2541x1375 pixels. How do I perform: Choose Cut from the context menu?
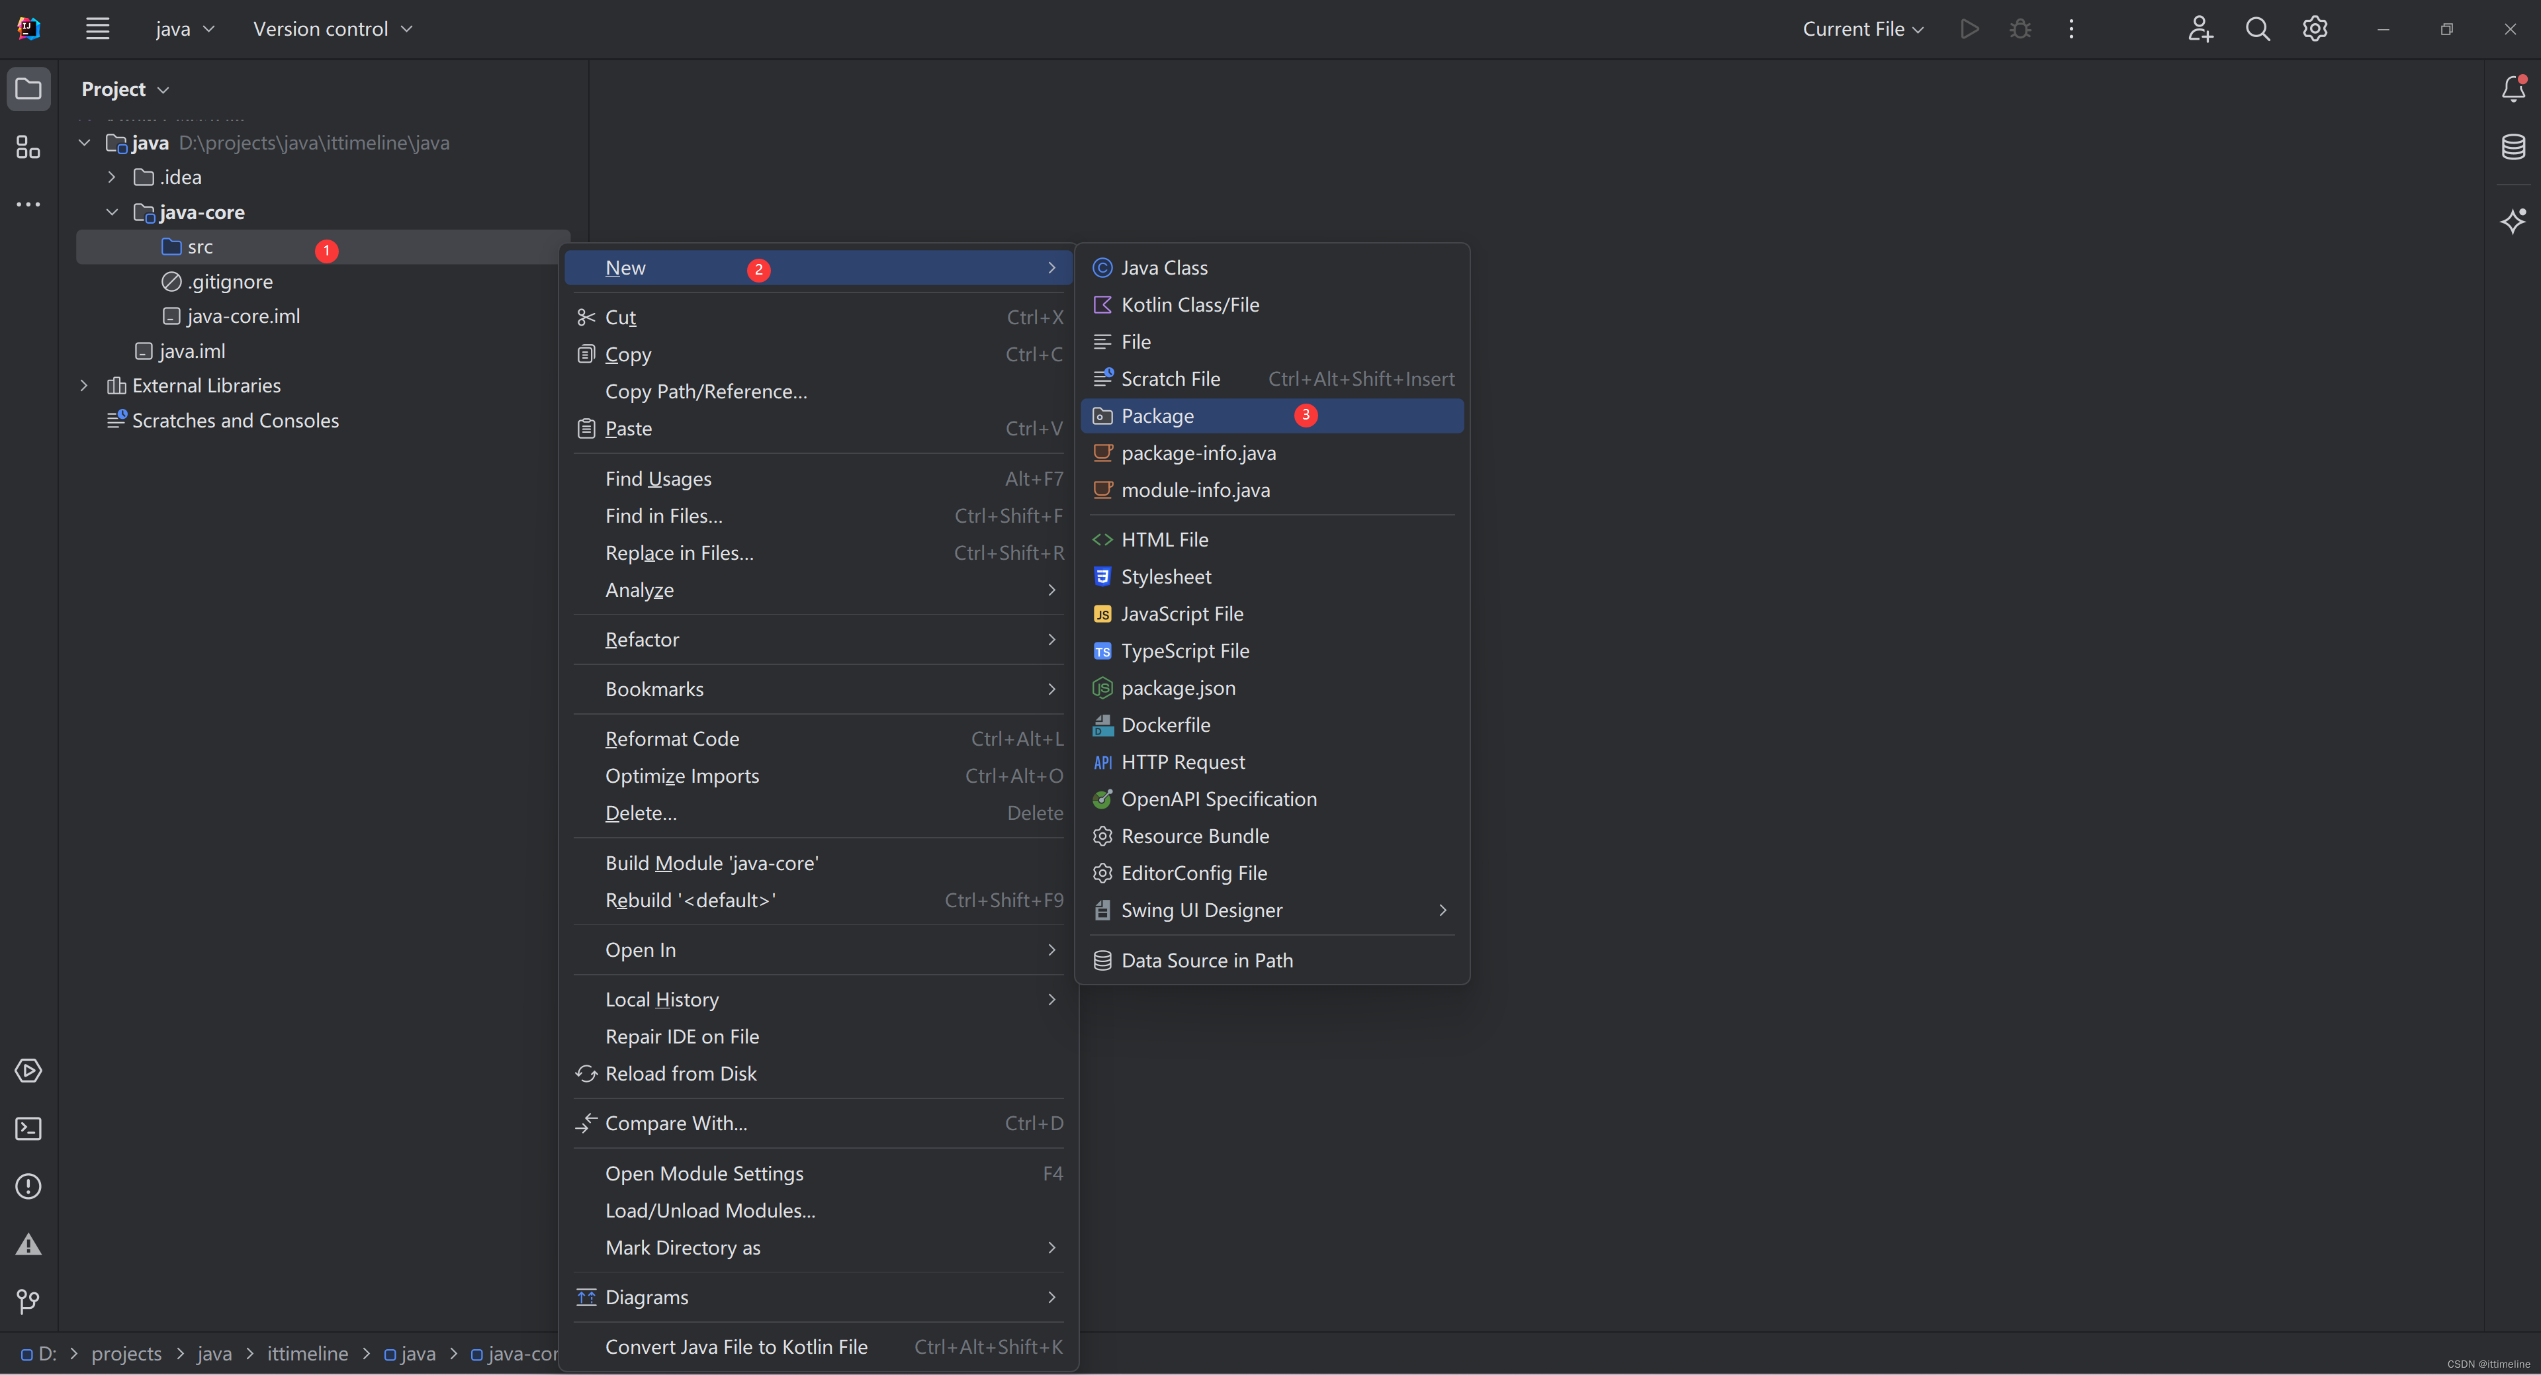click(x=818, y=318)
